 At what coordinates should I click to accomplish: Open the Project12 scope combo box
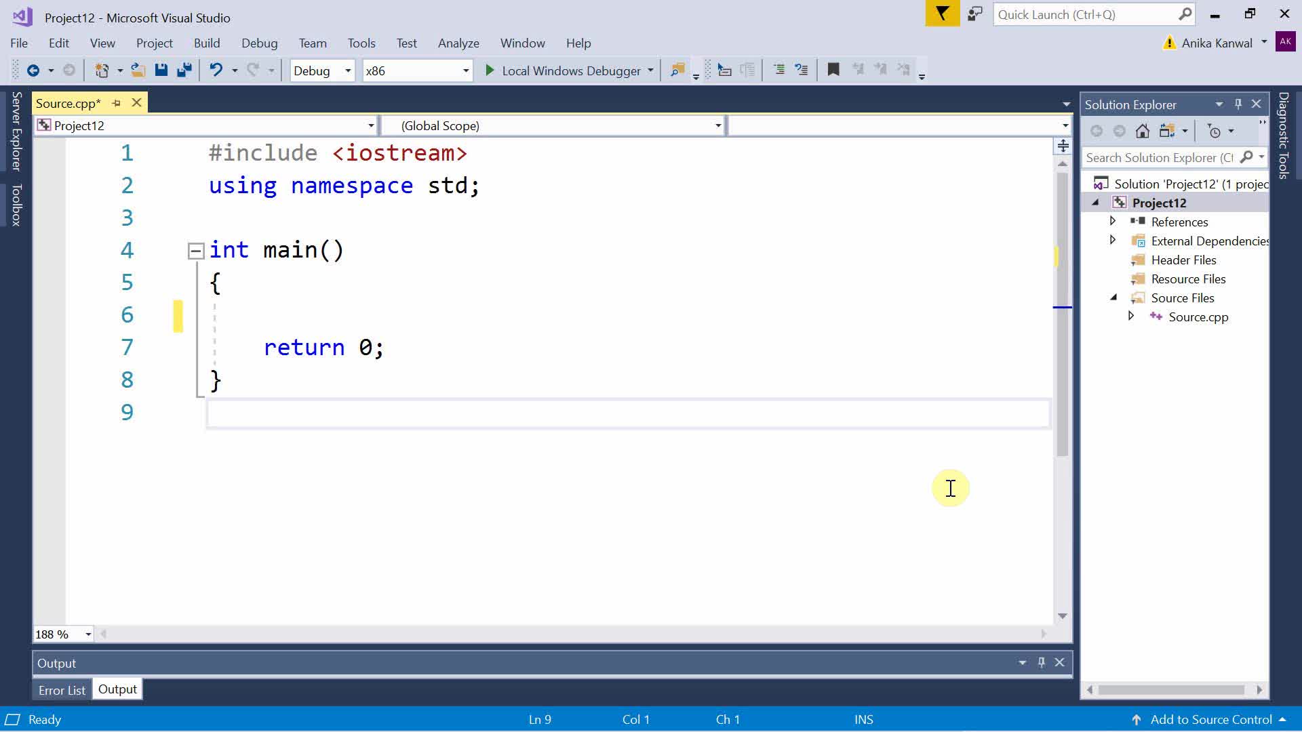[205, 125]
